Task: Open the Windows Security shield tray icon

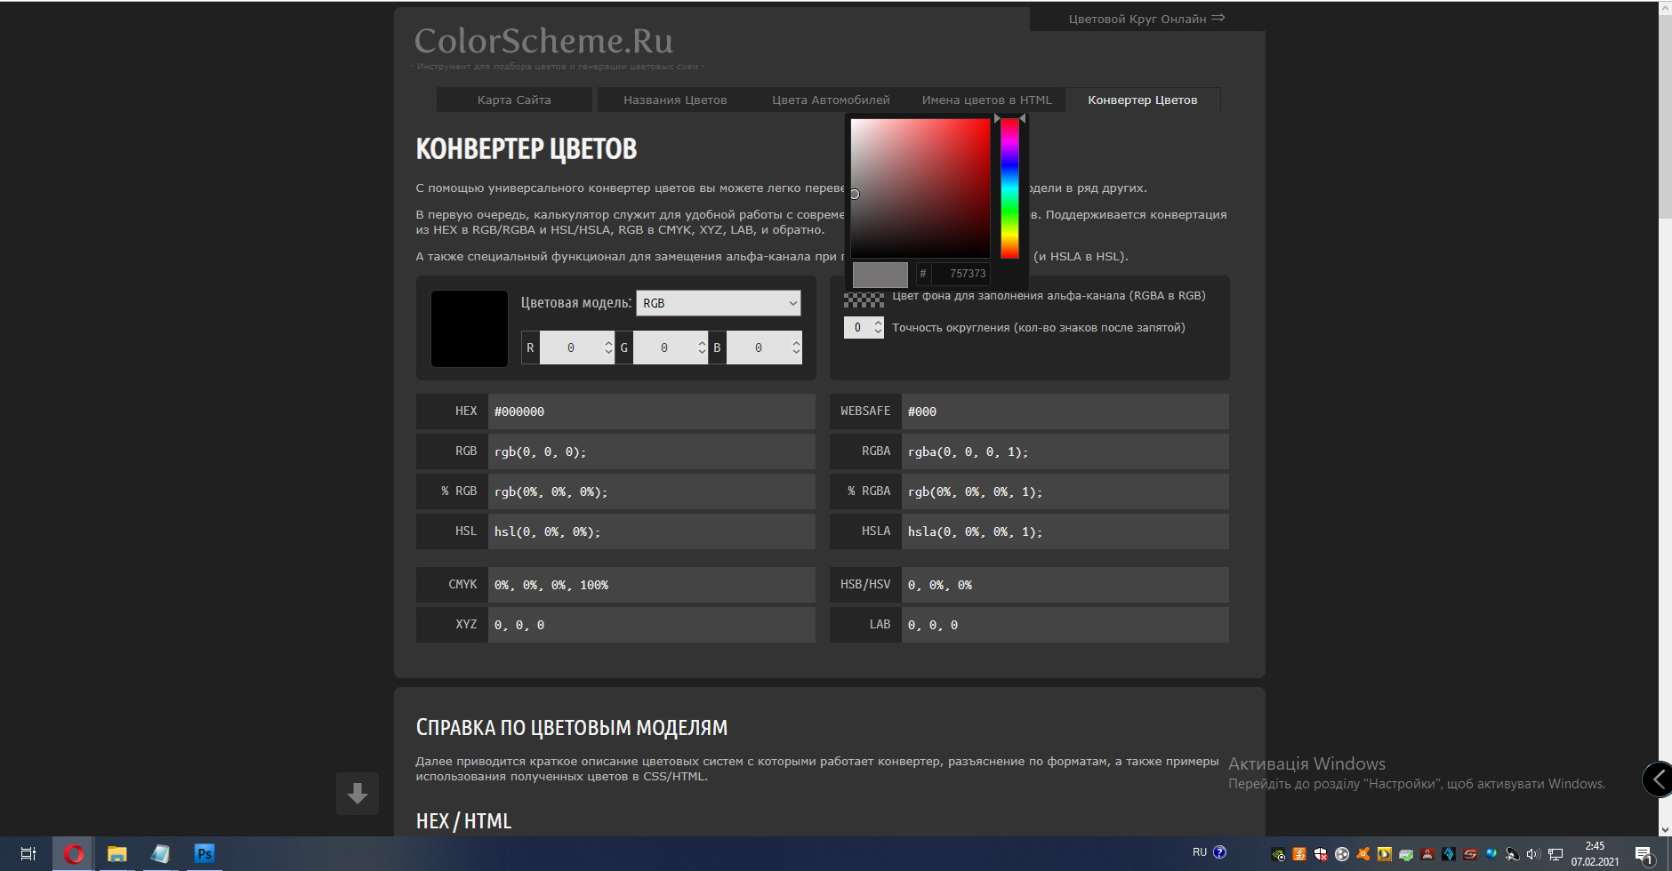Action: [x=1321, y=855]
